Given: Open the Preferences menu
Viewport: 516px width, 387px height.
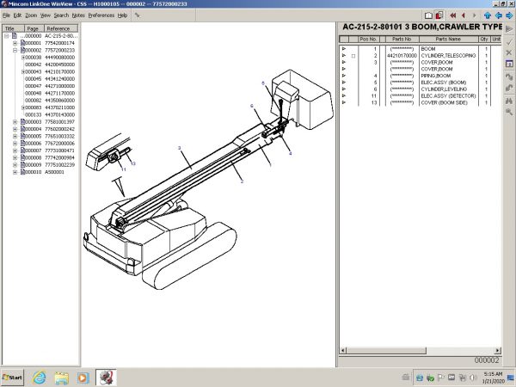Looking at the screenshot, I should click(x=101, y=15).
